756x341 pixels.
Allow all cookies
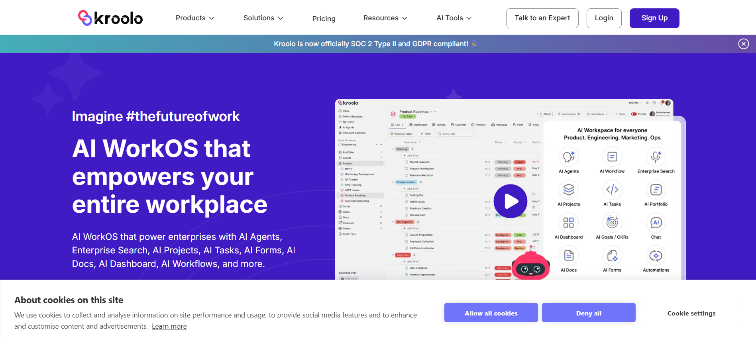click(491, 313)
